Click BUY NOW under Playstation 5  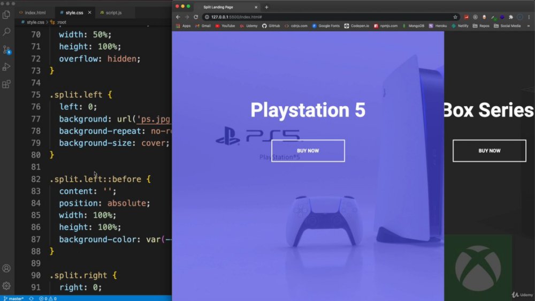308,150
